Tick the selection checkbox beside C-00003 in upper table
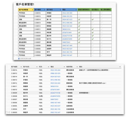The height and width of the screenshot is (118, 133). [x=14, y=55]
